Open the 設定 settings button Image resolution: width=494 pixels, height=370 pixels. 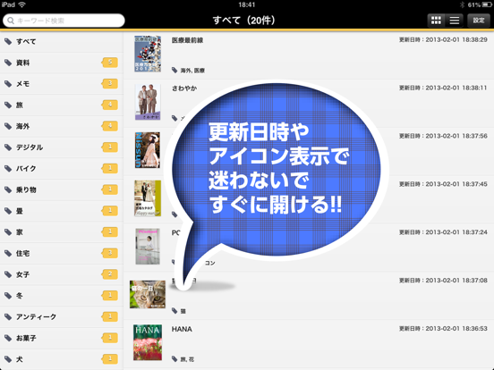click(479, 21)
